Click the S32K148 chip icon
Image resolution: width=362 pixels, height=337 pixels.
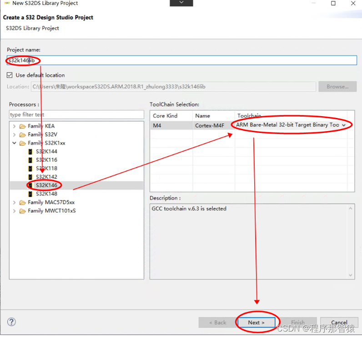tap(30, 194)
